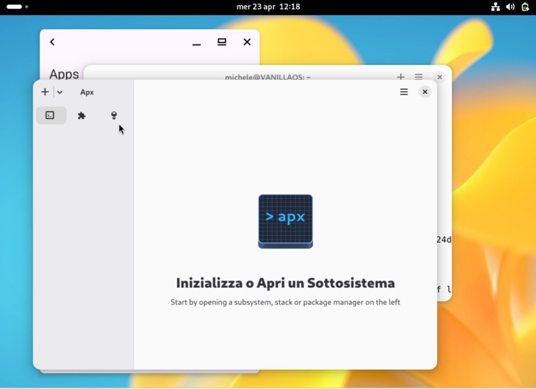536x389 pixels.
Task: Switch to the subsystems terminal tab in Apx
Action: tap(51, 116)
